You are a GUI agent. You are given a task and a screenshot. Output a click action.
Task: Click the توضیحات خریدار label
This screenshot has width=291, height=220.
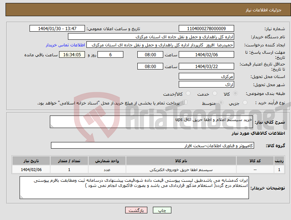tap(268, 188)
